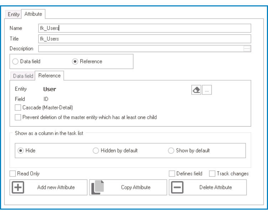Click the eraser icon to clear Entity
The width and height of the screenshot is (268, 215).
pyautogui.click(x=196, y=90)
